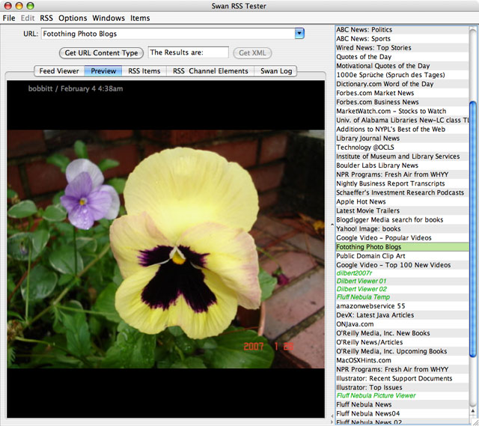Open the RSS Channel Elements tab
Screen dimensions: 479x426
pos(210,71)
